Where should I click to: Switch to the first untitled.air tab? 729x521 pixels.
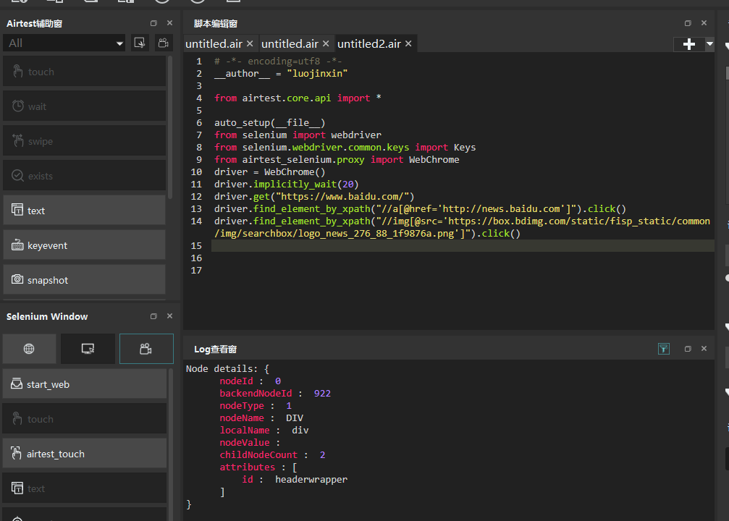point(214,43)
